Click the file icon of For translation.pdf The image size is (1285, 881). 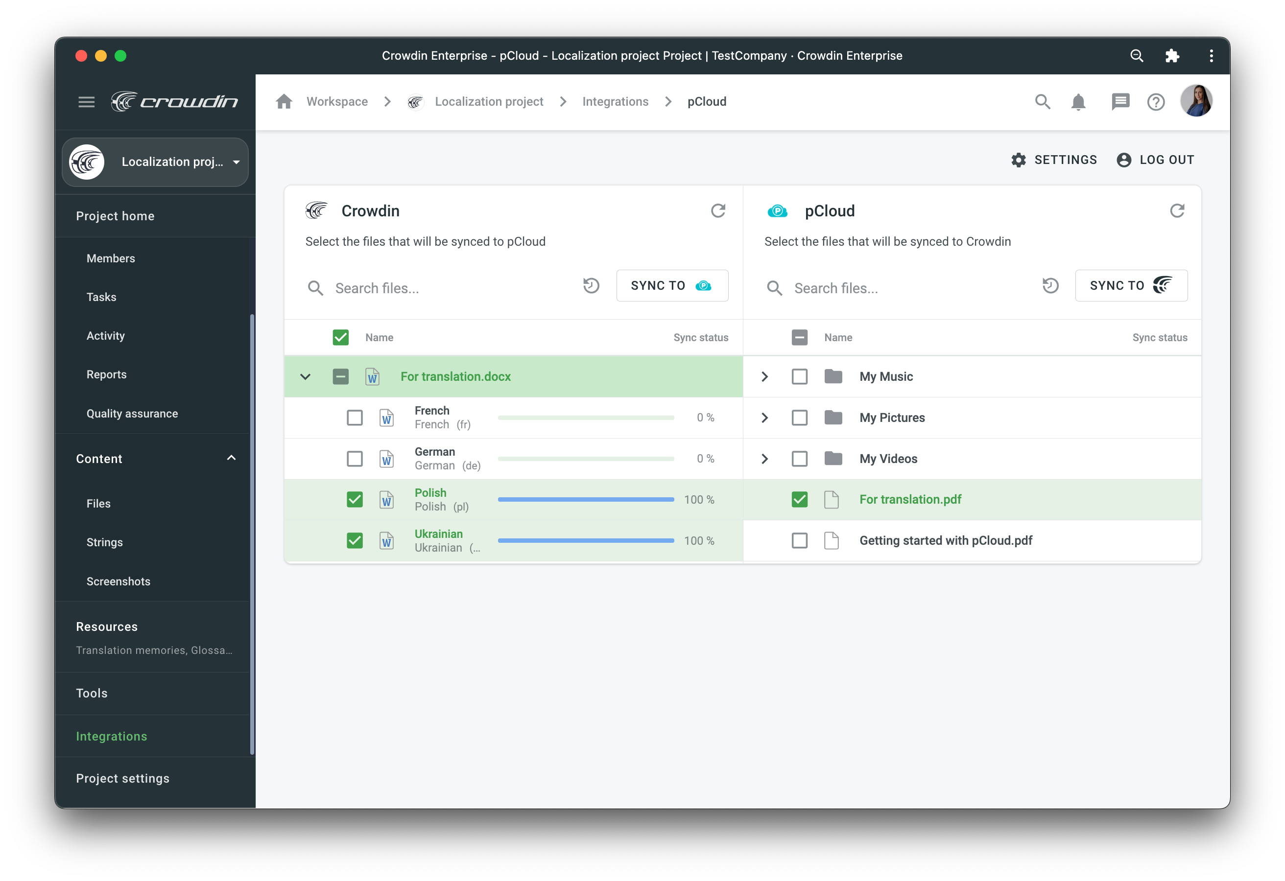click(831, 500)
